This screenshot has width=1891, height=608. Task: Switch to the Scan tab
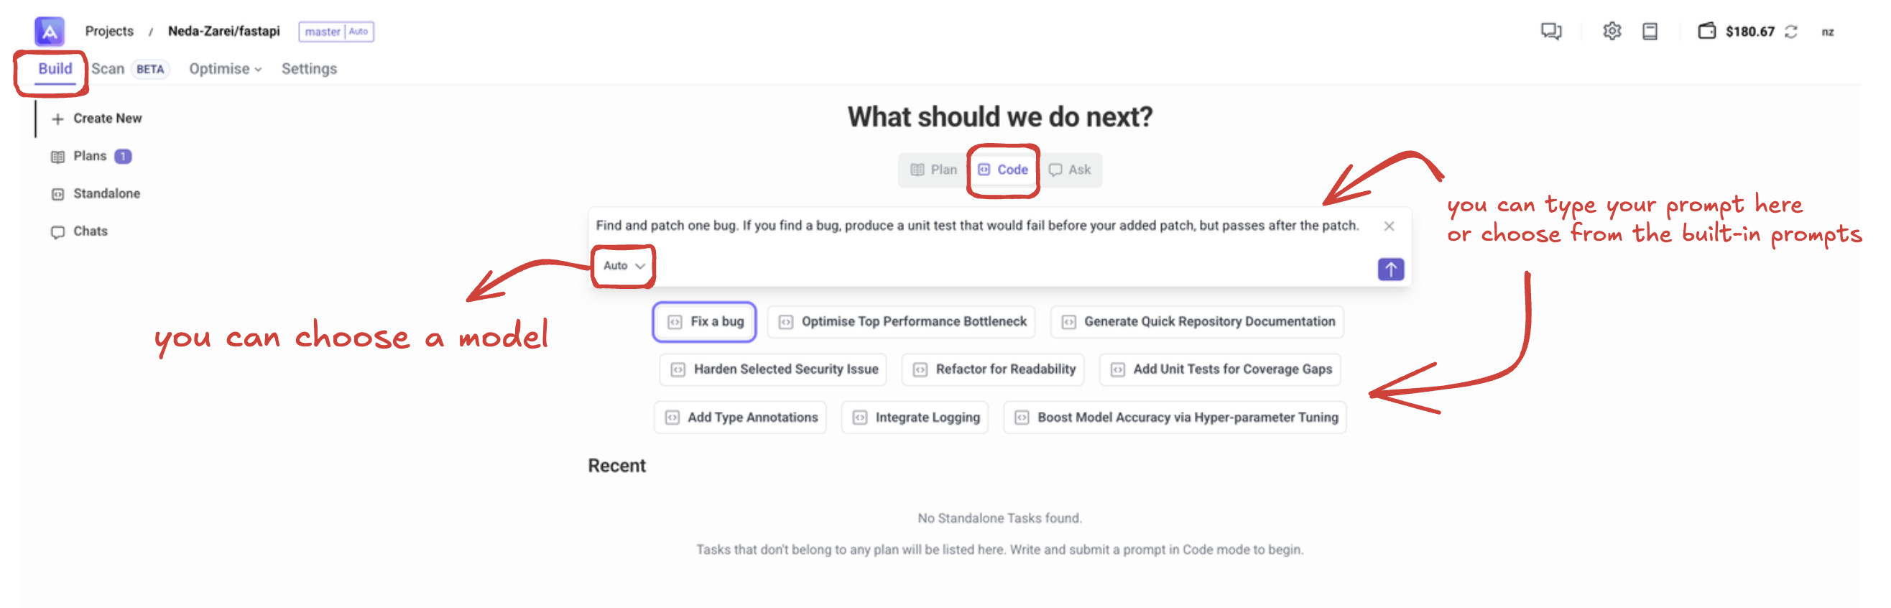(x=108, y=69)
